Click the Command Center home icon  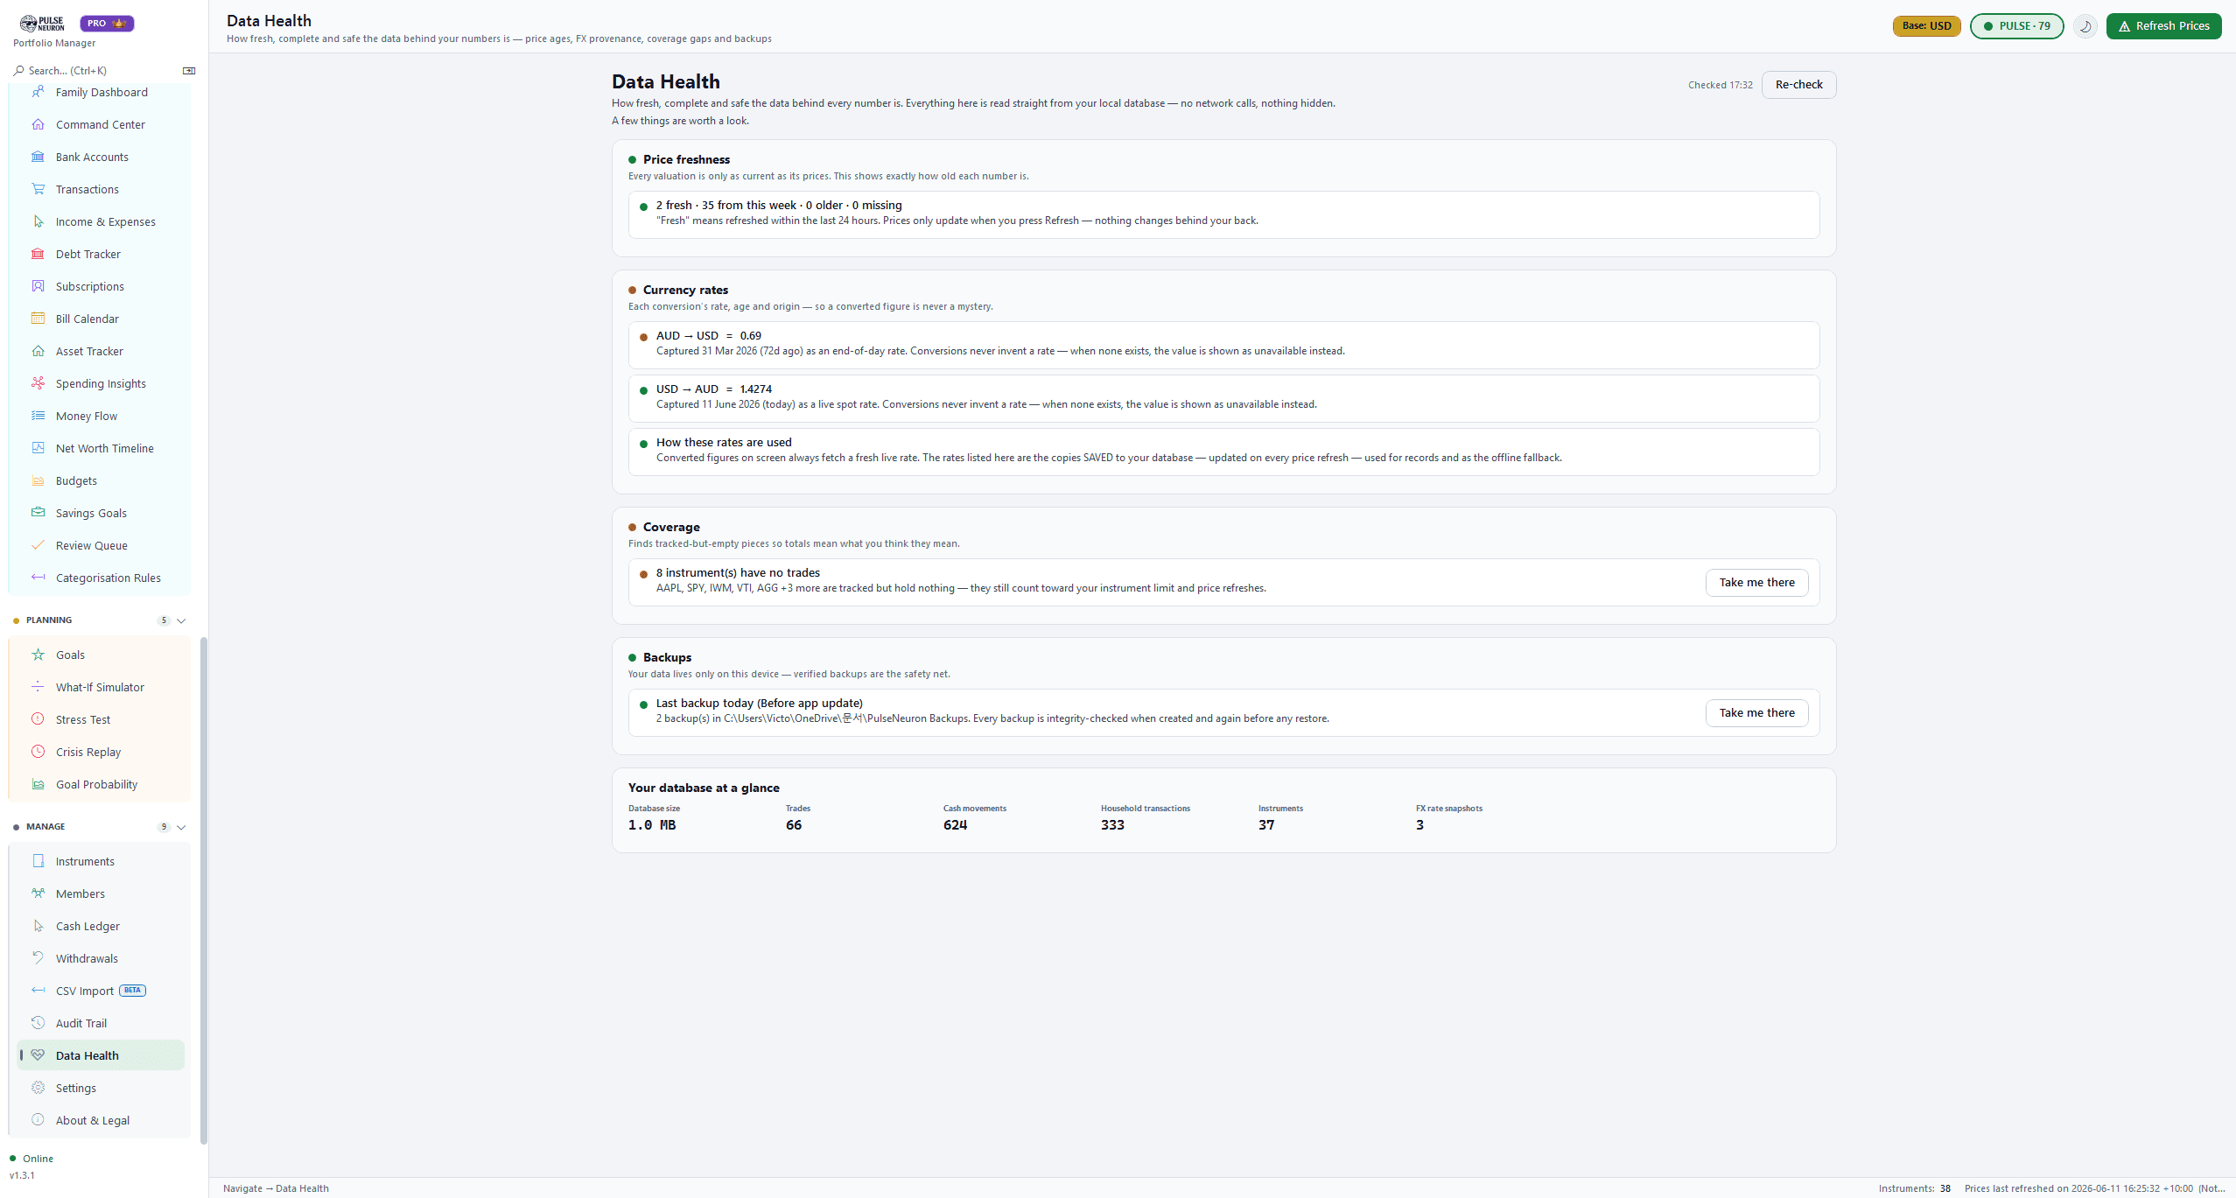pos(38,124)
